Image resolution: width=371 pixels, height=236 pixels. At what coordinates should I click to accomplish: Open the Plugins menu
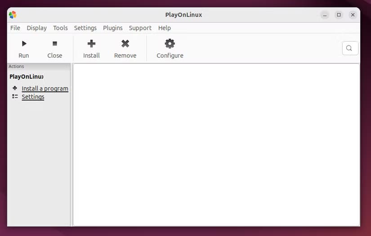point(112,28)
